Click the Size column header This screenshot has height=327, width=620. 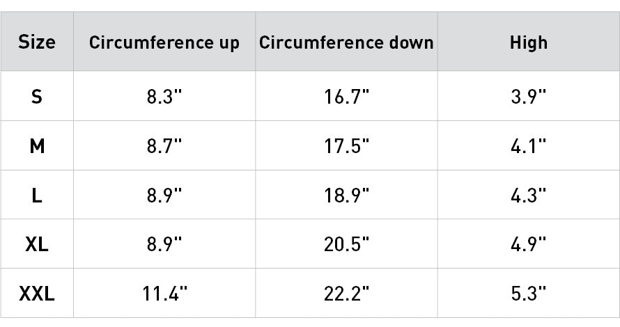37,42
